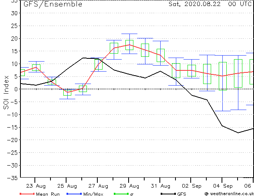Click the Sat, 2020.08.22 00 UTC date label
The width and height of the screenshot is (254, 196).
click(x=210, y=4)
